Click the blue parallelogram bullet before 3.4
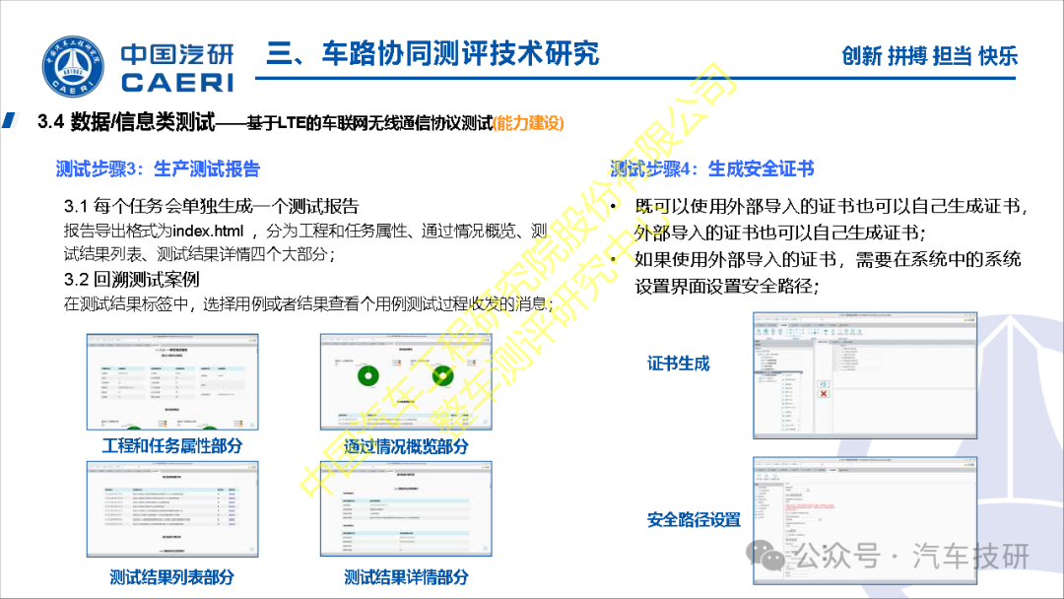Viewport: 1064px width, 599px height. pyautogui.click(x=10, y=120)
